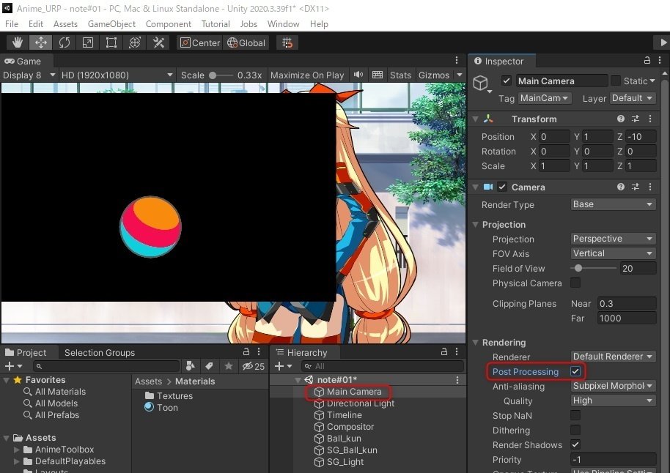Enable Physical Camera checkbox
Image resolution: width=670 pixels, height=473 pixels.
point(575,283)
